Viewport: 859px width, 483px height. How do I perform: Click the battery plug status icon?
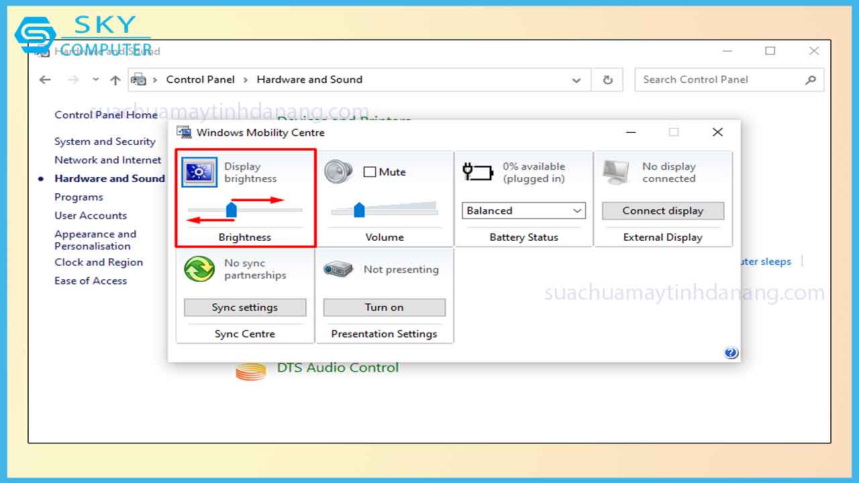pyautogui.click(x=478, y=172)
